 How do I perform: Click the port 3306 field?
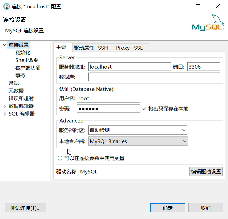[x=204, y=67]
